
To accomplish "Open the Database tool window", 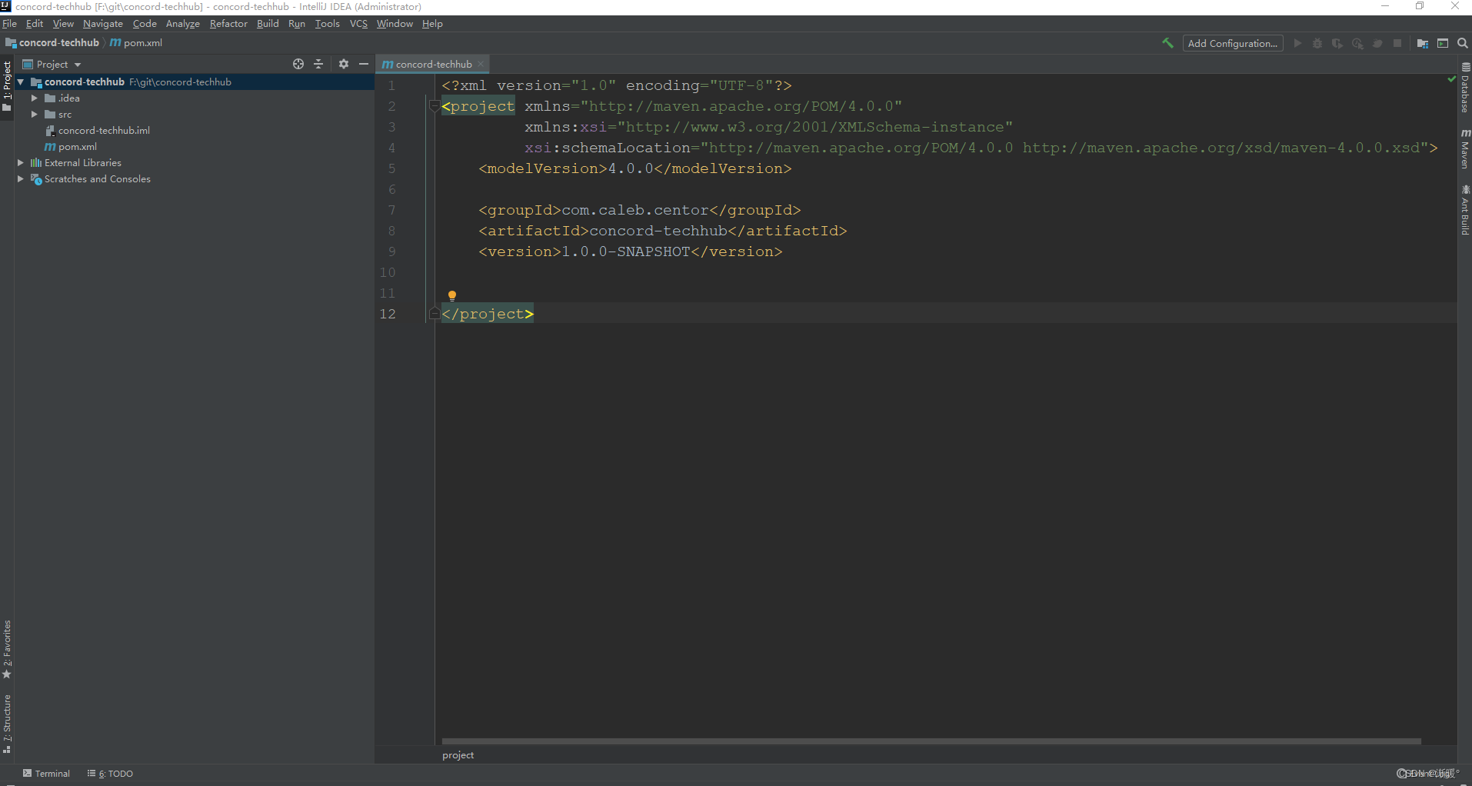I will click(1465, 88).
